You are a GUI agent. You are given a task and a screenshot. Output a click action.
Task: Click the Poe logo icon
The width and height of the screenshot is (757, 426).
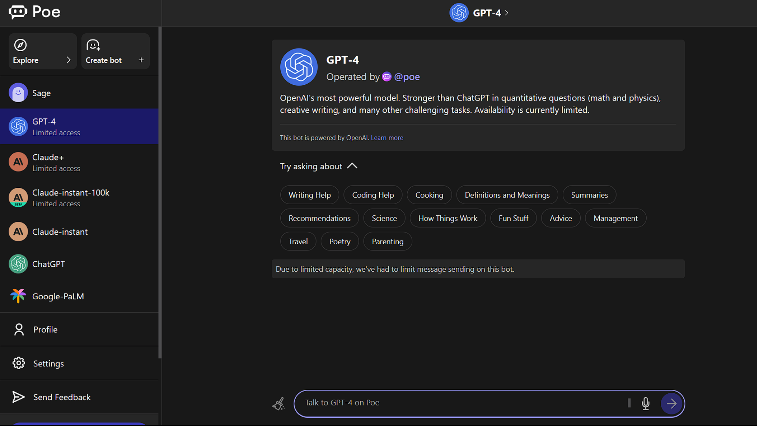pos(18,12)
